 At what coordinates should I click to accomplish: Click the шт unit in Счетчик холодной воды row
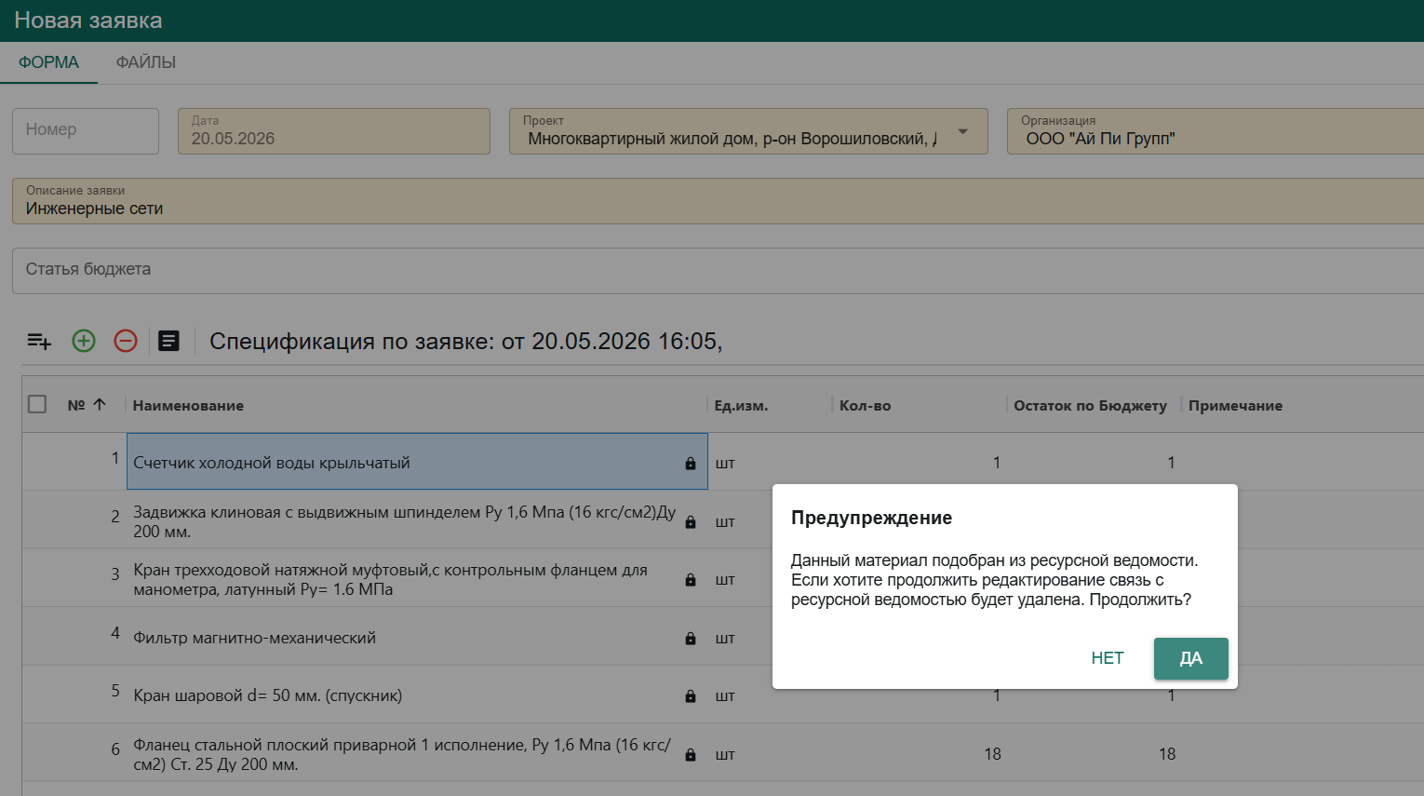tap(725, 464)
